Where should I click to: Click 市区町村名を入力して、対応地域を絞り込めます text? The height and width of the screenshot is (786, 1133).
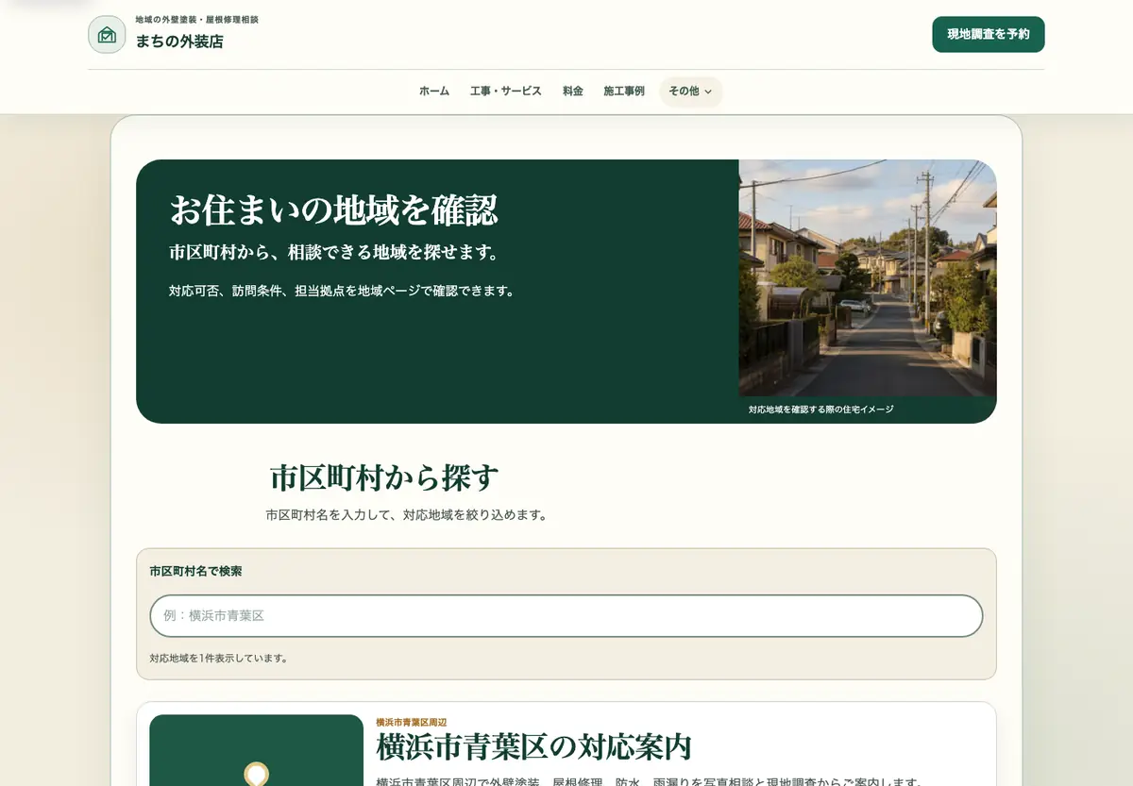pos(407,515)
